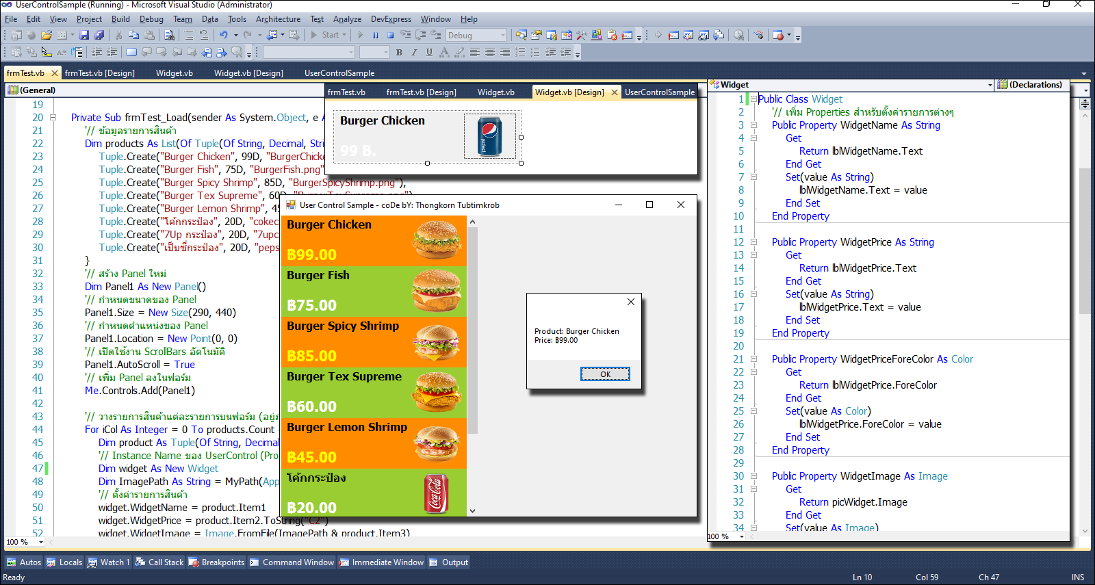Click the Save All toolbar icon
The width and height of the screenshot is (1095, 585).
pyautogui.click(x=99, y=35)
